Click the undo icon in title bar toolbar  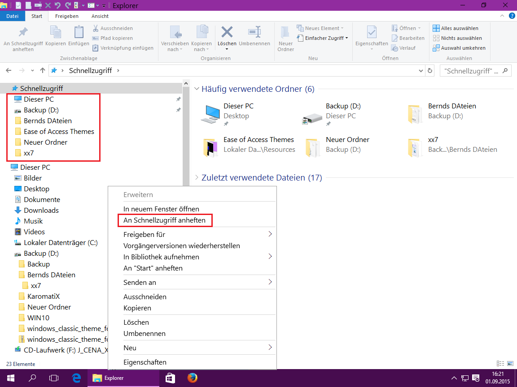click(x=57, y=5)
